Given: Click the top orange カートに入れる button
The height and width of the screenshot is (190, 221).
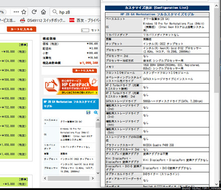Looking at the screenshot, I should (x=22, y=29).
